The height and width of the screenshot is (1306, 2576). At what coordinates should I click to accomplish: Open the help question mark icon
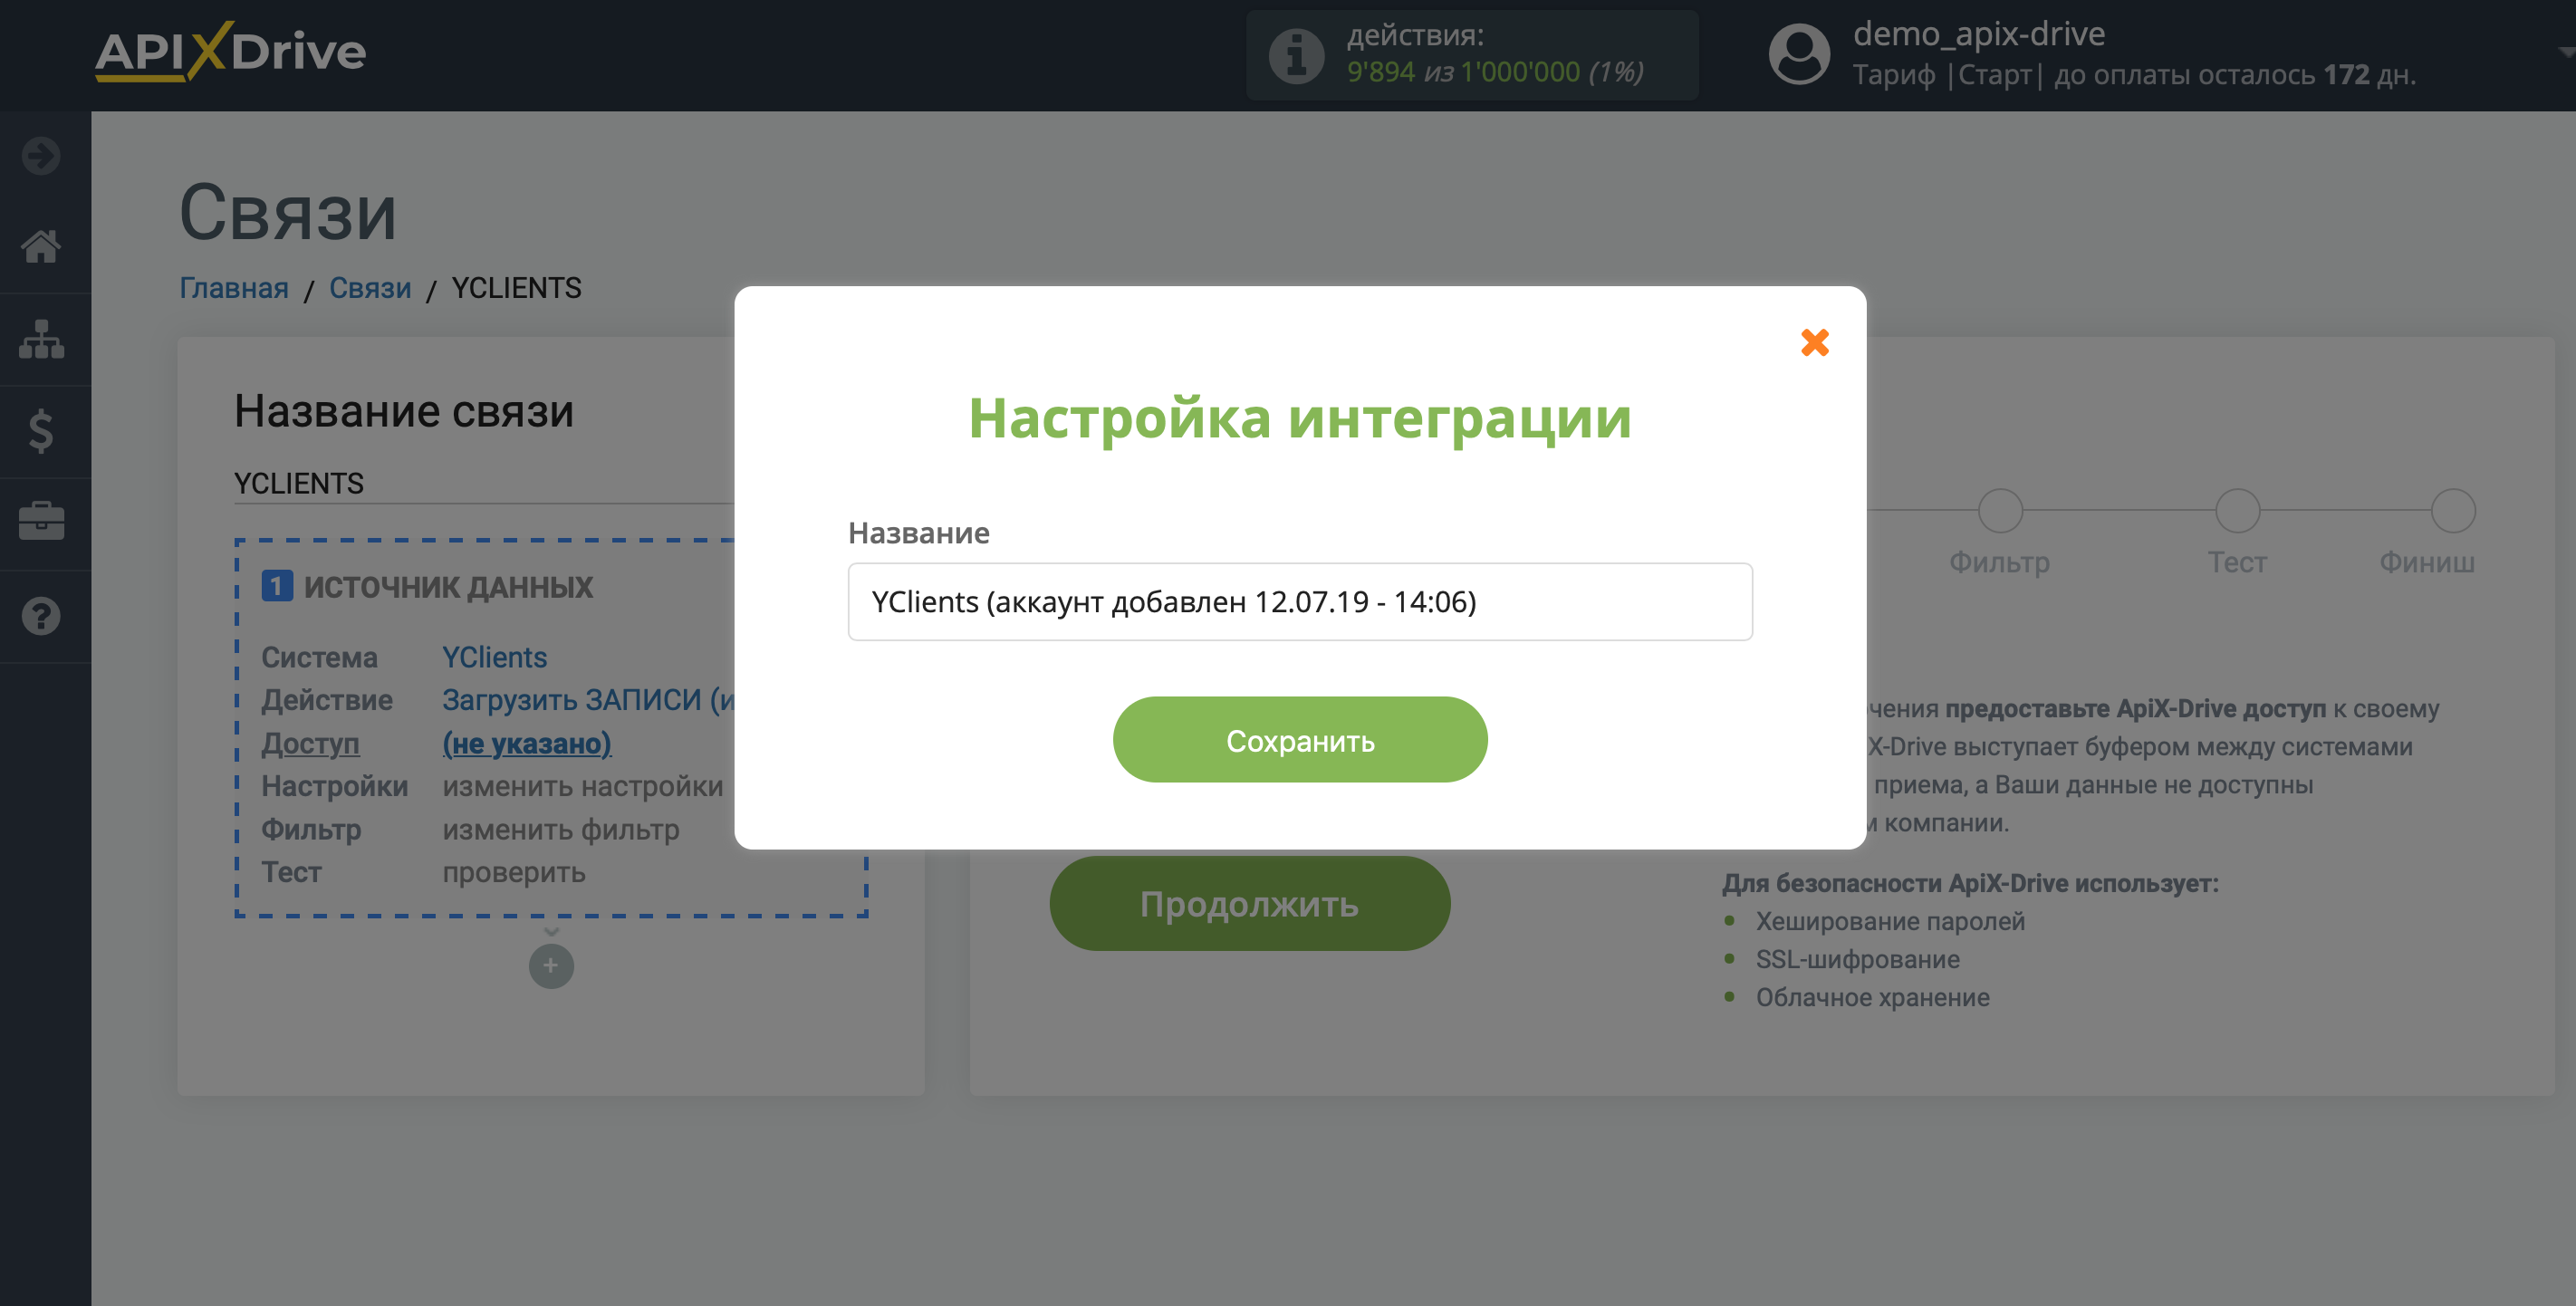tap(41, 616)
